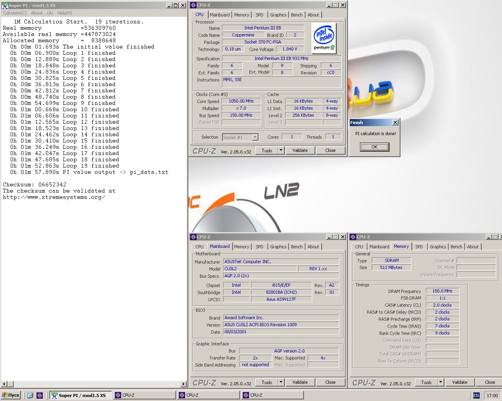Viewport: 502px width, 401px height.
Task: Click Tools in the CPU-Z Memory window
Action: coord(426,382)
